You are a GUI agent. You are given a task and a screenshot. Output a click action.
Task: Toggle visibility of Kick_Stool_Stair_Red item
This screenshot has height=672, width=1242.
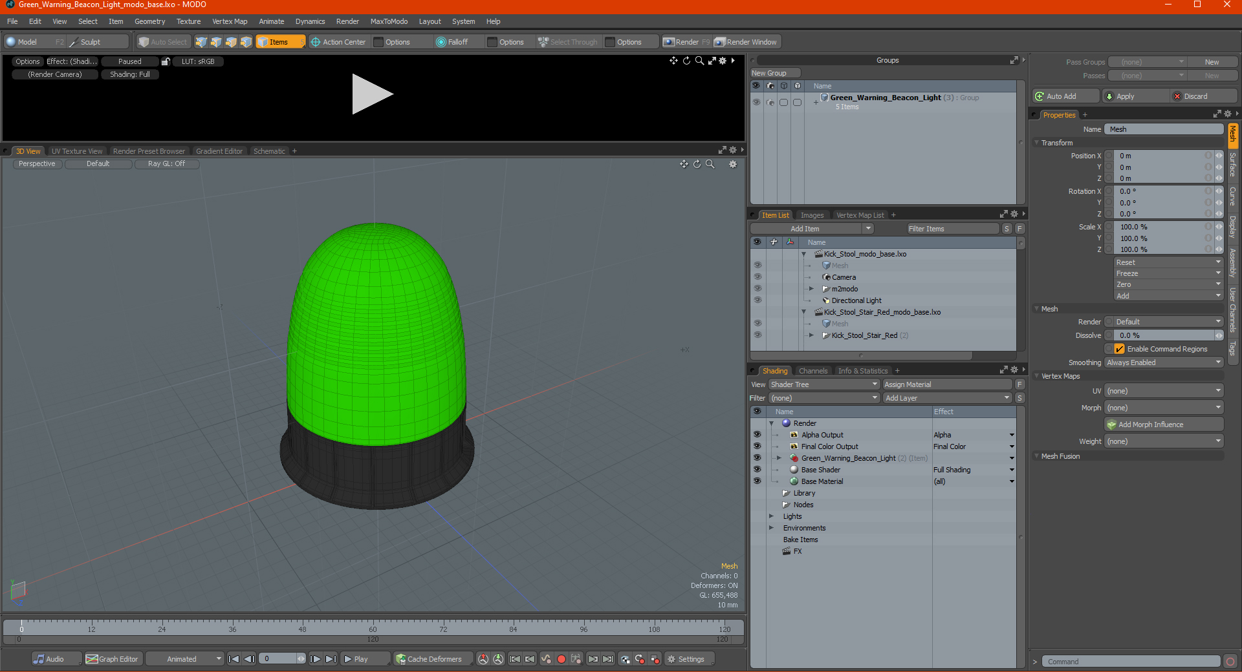757,335
